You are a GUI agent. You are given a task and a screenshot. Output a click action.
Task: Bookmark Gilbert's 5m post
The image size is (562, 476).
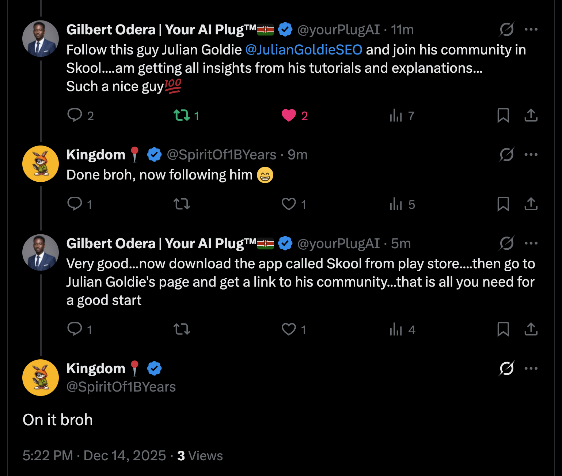click(x=503, y=329)
